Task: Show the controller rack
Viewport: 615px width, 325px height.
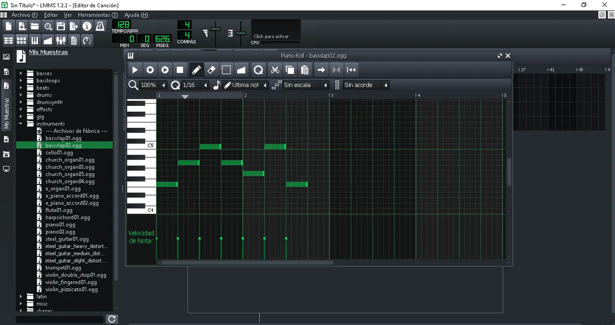Action: (86, 41)
